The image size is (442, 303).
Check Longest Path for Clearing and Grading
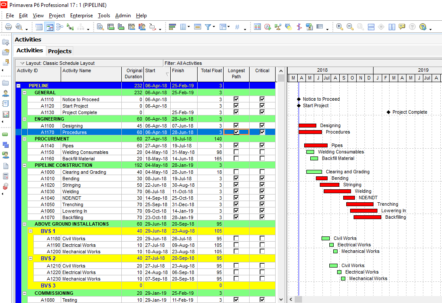pos(236,172)
